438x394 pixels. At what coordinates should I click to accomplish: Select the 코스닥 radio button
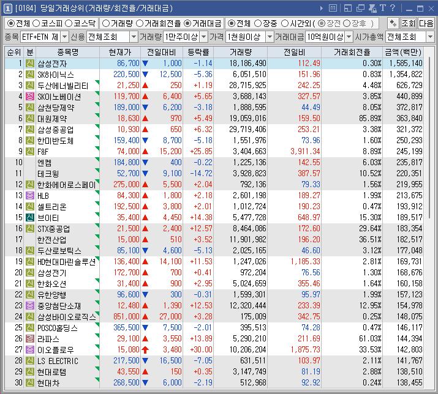pyautogui.click(x=69, y=23)
